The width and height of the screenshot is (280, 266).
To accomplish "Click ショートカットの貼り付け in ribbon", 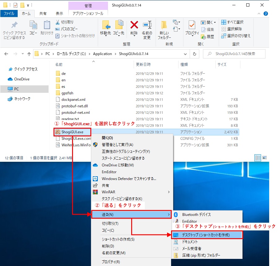I will 75,36.
